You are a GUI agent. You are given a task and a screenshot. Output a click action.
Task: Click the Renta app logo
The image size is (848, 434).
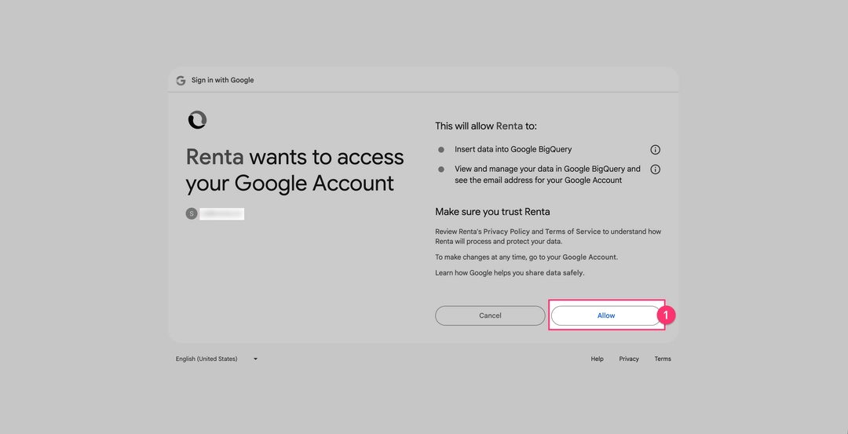point(197,119)
